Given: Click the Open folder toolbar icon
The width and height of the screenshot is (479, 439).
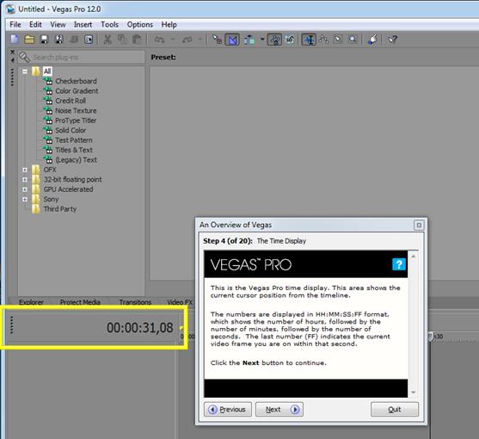Looking at the screenshot, I should point(29,40).
